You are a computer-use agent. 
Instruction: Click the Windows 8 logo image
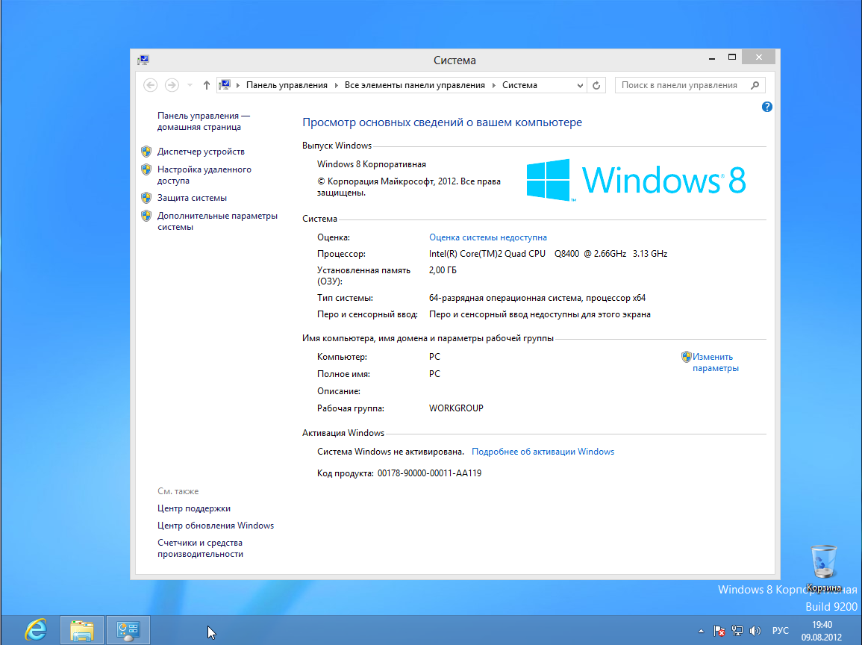[636, 180]
